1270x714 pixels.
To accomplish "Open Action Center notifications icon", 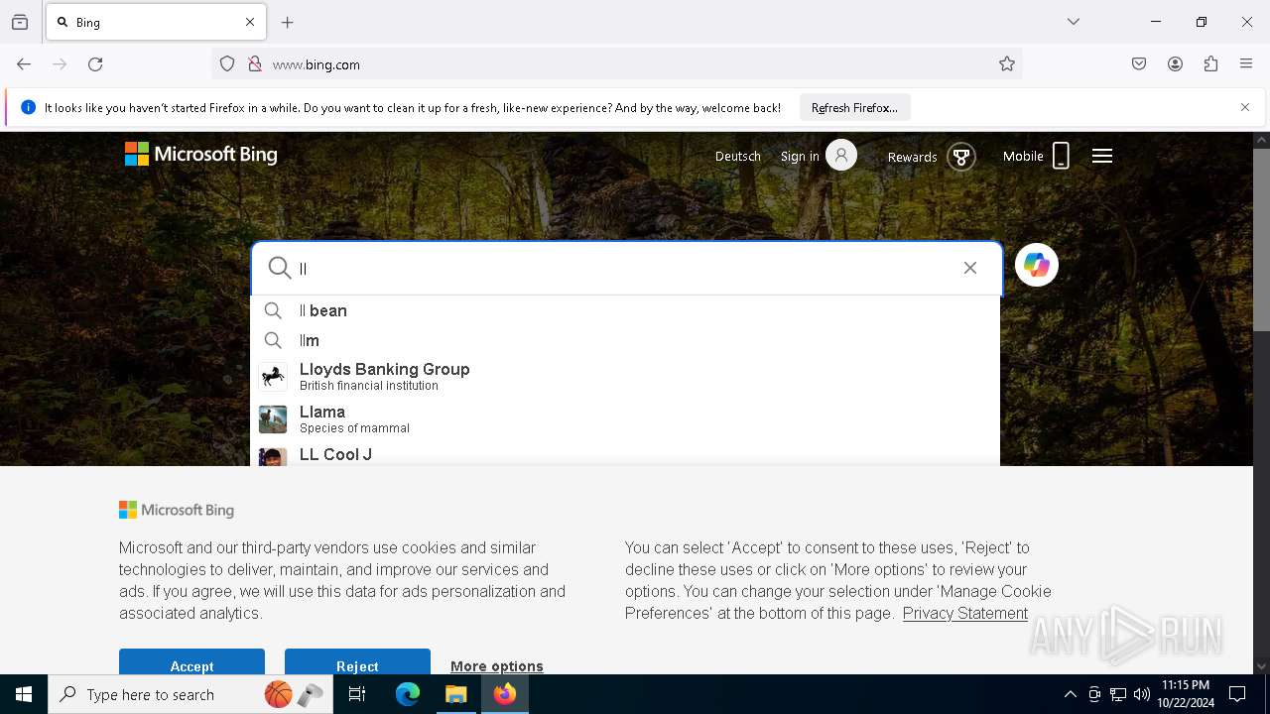I will pos(1237,694).
